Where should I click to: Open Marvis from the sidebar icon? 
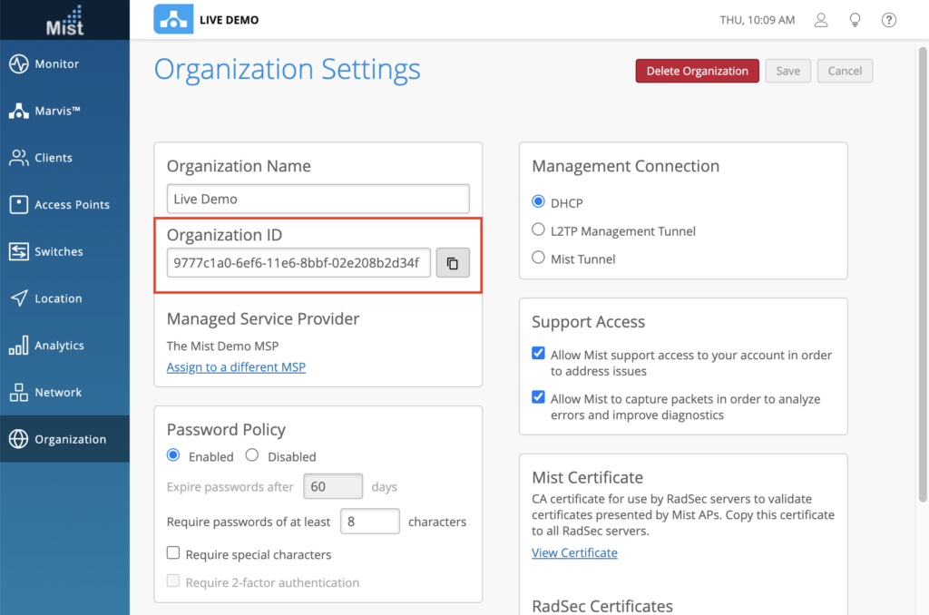18,112
